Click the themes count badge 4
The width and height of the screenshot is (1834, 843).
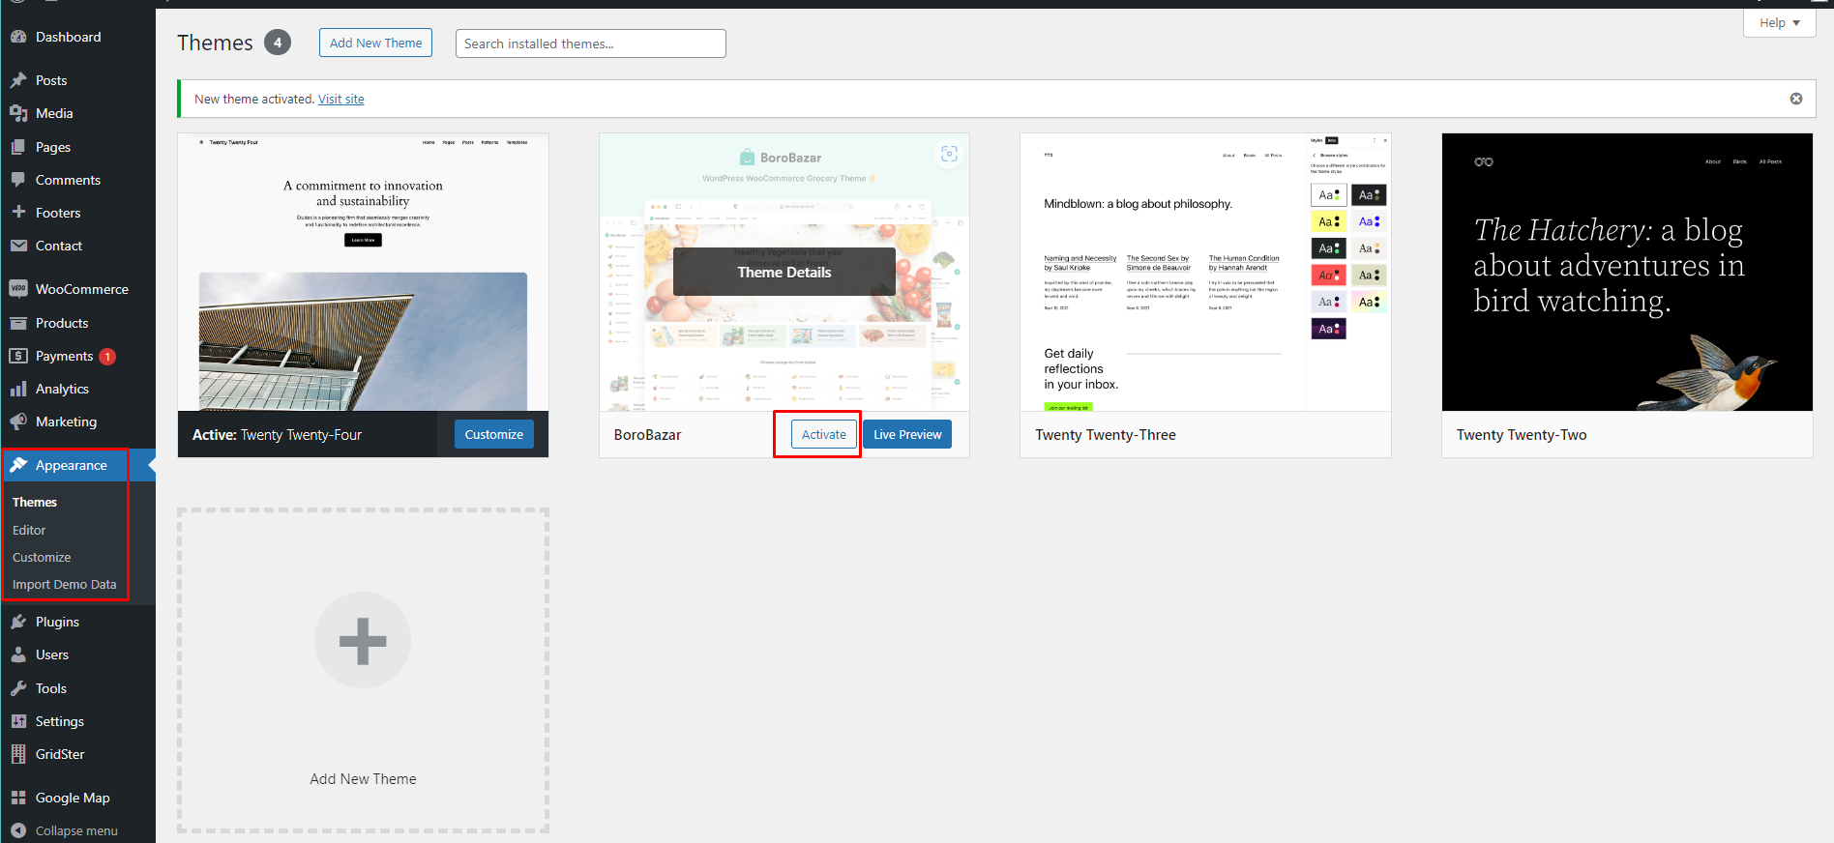(x=278, y=43)
